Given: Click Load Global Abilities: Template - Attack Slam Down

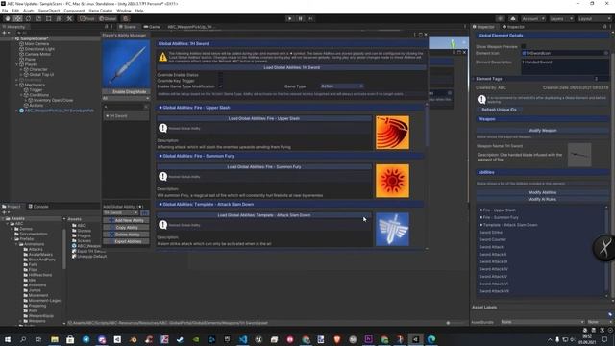Looking at the screenshot, I should (x=264, y=215).
